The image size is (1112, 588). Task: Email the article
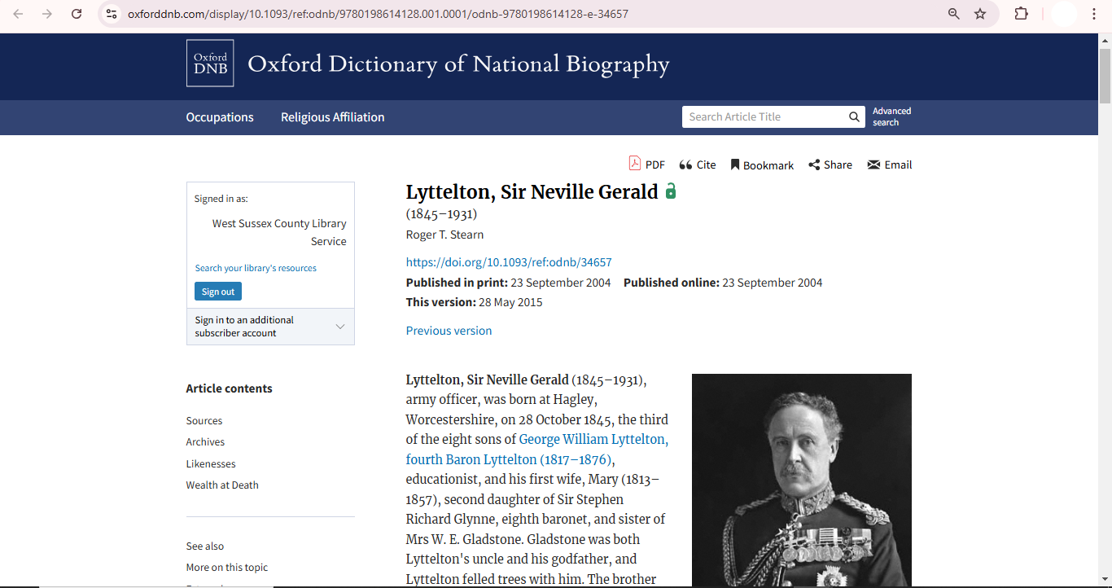(x=890, y=165)
